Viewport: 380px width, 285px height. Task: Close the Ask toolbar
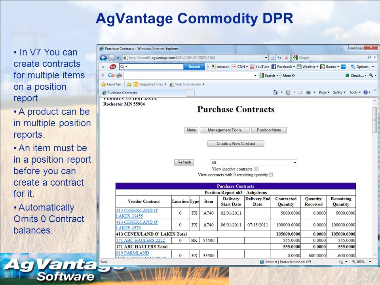point(103,66)
